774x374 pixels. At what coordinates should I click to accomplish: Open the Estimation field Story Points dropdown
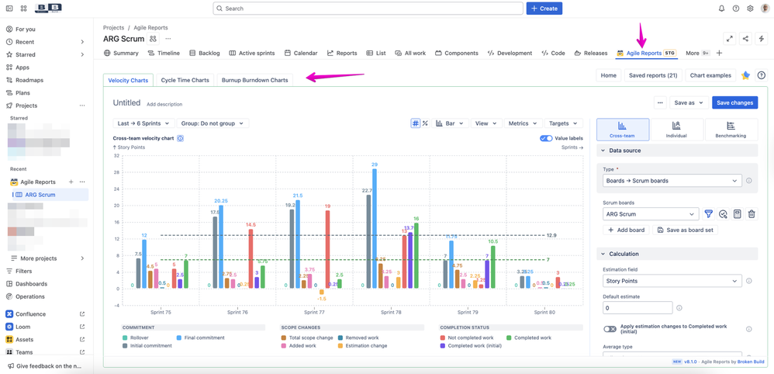pos(672,281)
